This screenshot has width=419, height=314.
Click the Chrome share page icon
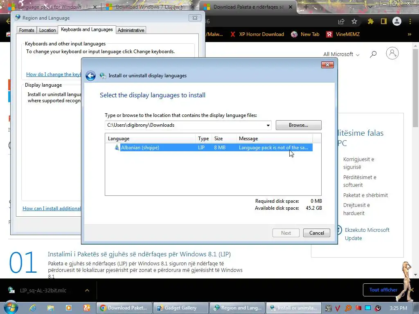pyautogui.click(x=341, y=22)
